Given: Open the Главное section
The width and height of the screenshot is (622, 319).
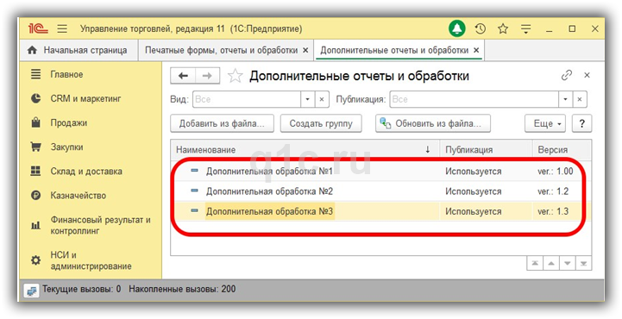Looking at the screenshot, I should [91, 74].
